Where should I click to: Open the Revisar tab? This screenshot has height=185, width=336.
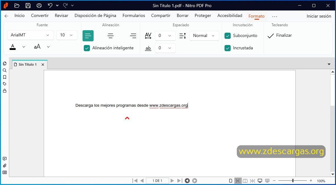pyautogui.click(x=62, y=16)
